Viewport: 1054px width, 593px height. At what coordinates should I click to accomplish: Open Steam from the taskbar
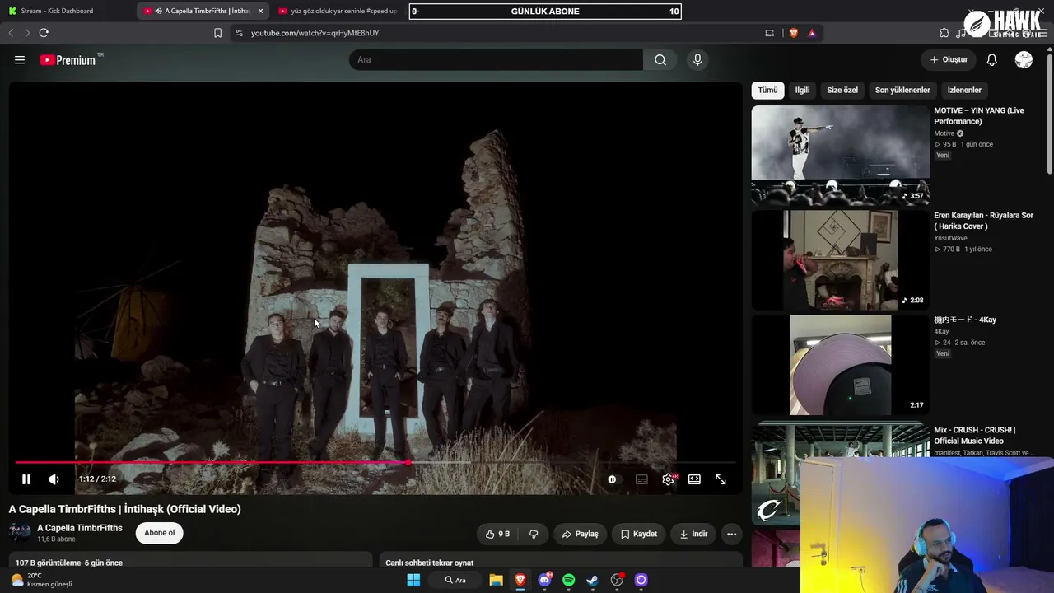pos(592,580)
